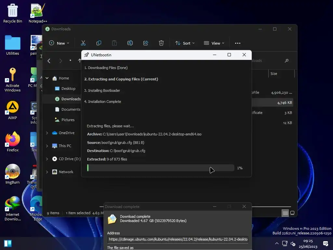Click the UNetbootin title bar icon
This screenshot has height=250, width=333.
(x=87, y=55)
